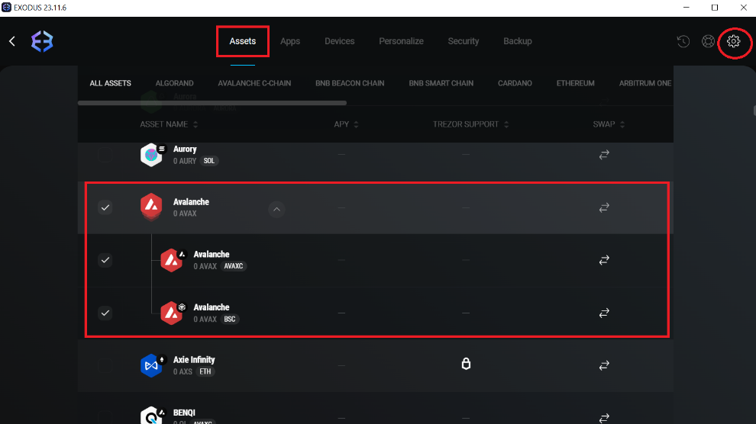Uncheck the Avalanche AVAXC checkbox

point(105,260)
